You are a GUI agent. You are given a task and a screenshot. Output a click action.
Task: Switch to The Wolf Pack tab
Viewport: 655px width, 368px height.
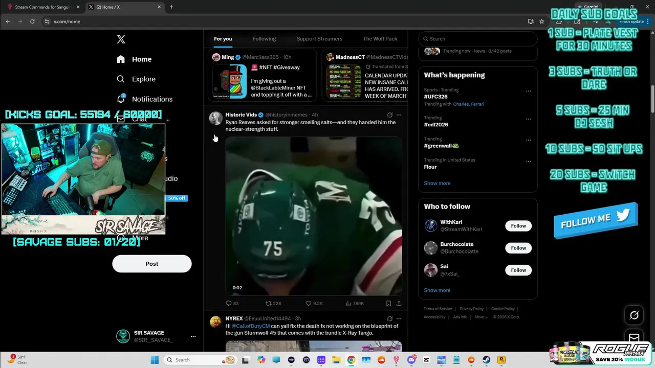pos(380,39)
